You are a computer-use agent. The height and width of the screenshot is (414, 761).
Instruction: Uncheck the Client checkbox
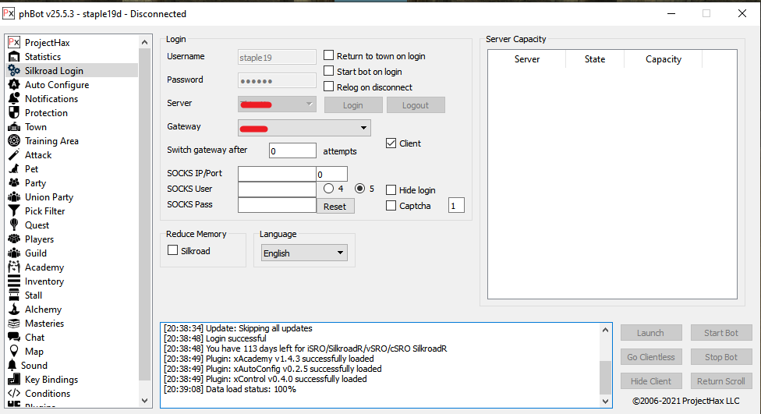[x=391, y=143]
